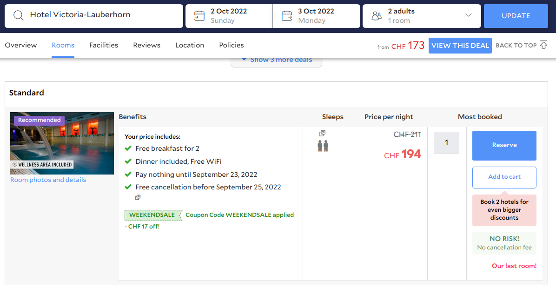The image size is (556, 289).
Task: Open the room quantity selector
Action: coord(446,143)
